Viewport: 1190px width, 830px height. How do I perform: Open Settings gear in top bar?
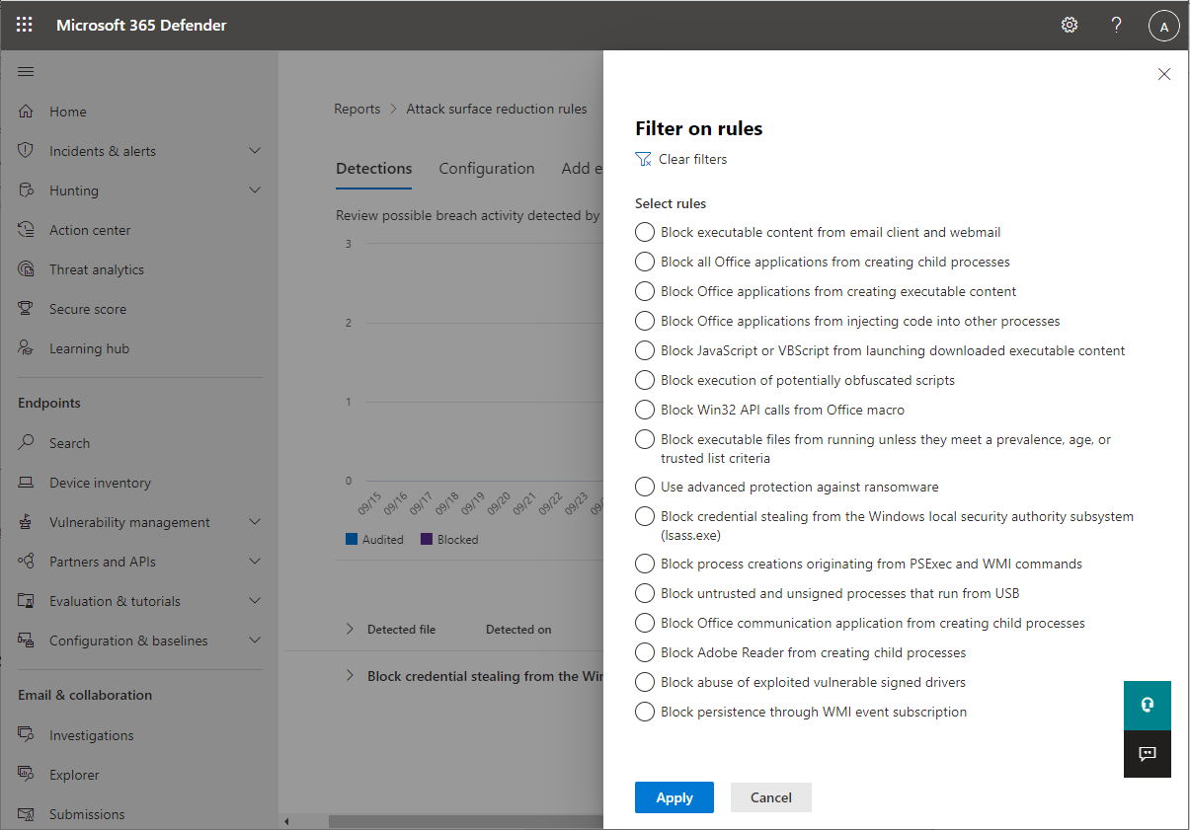[1070, 25]
